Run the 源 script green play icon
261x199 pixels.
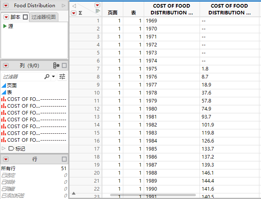5,26
